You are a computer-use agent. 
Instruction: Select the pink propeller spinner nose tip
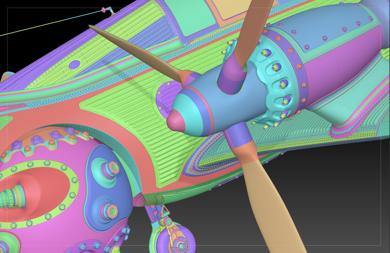(176, 121)
